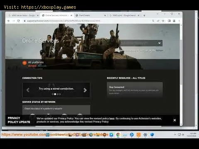Screen dimensions: 199x149
Task: Click the Connection Tips heading
Action: point(32,78)
